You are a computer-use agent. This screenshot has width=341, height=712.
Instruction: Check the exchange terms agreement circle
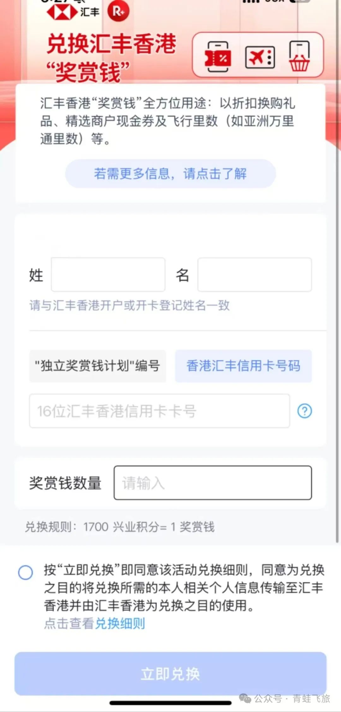point(26,573)
